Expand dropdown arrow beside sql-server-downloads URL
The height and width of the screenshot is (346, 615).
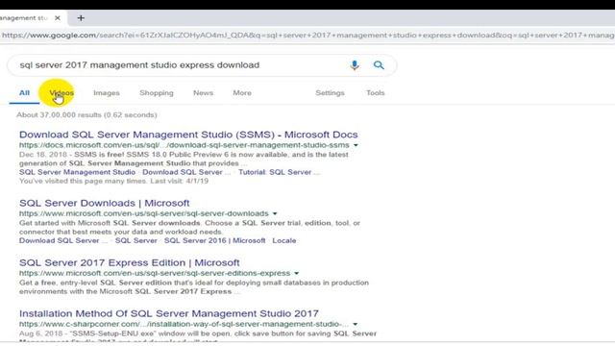tap(275, 213)
